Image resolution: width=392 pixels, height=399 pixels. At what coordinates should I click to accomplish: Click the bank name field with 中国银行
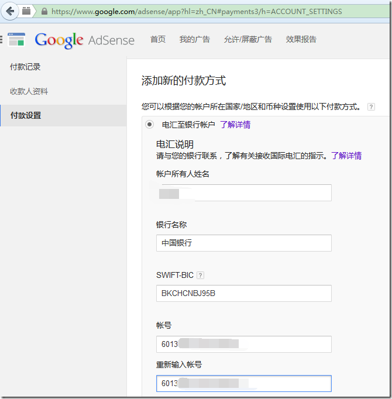coord(244,243)
